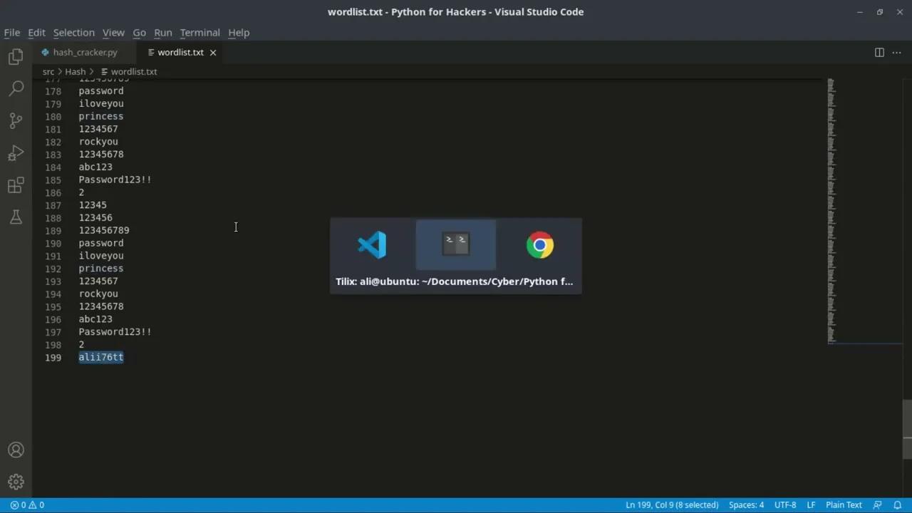
Task: Open the Explorer view in the activity bar
Action: [16, 56]
